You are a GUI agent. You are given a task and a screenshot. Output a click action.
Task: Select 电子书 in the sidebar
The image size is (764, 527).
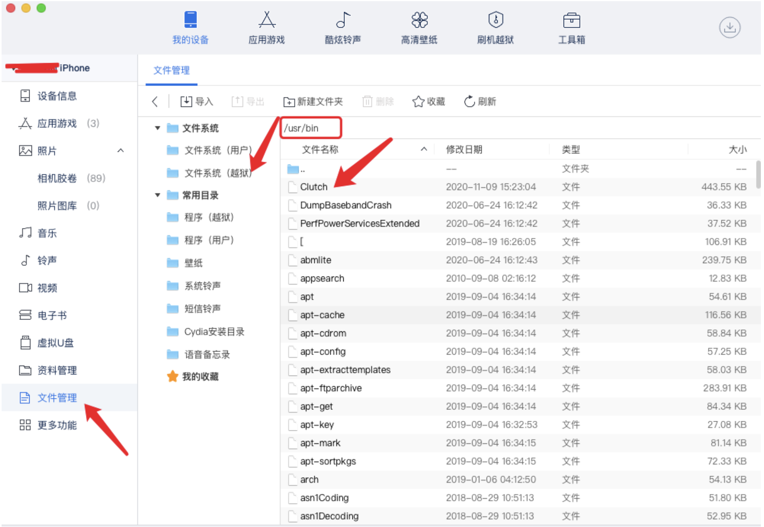click(69, 315)
